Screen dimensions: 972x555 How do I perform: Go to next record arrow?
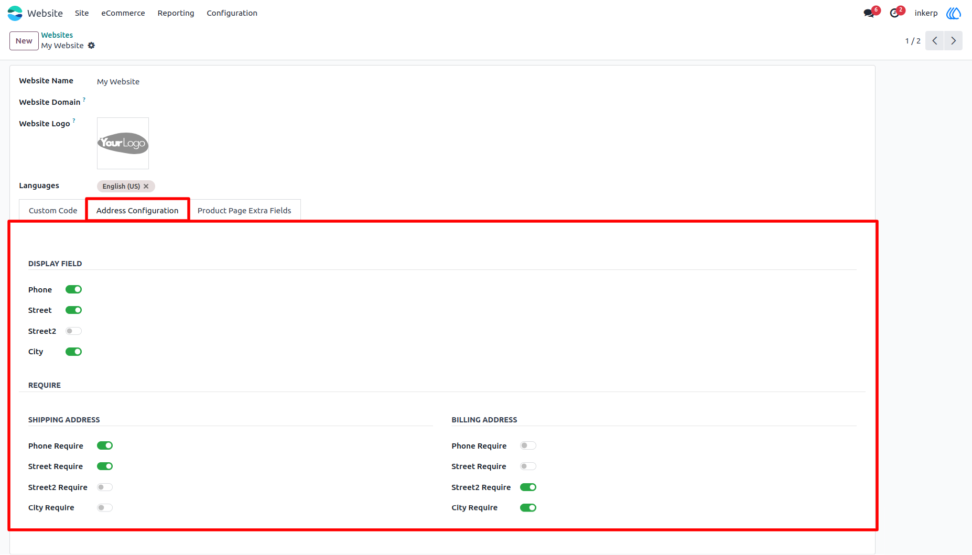[x=954, y=41]
